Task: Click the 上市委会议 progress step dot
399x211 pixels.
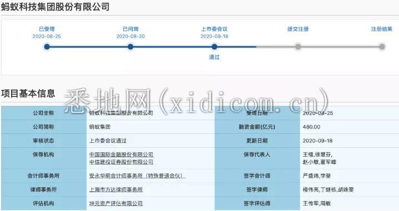Action: point(215,47)
